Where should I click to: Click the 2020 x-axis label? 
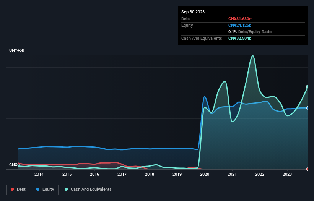coord(205,174)
